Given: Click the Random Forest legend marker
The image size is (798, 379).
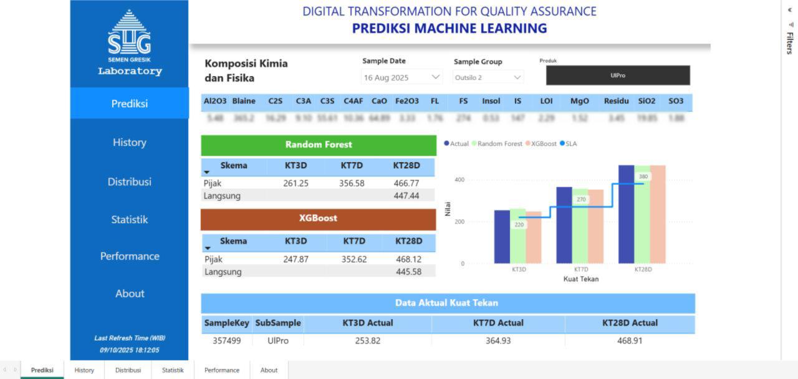Looking at the screenshot, I should coord(474,143).
